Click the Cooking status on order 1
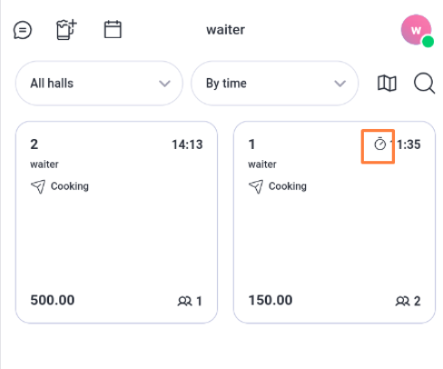443x369 pixels. coord(288,186)
